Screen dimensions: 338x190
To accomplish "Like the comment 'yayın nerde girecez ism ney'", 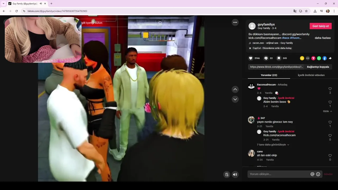I will [x=330, y=122].
